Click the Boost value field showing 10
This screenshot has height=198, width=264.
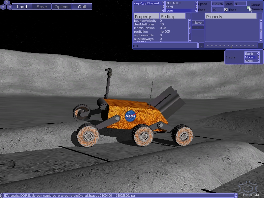[217, 10]
